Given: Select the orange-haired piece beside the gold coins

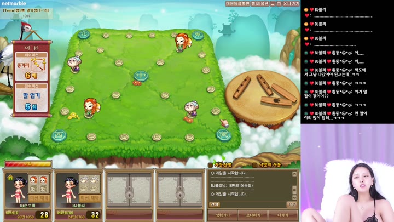Looking at the screenshot, I should (91, 108).
